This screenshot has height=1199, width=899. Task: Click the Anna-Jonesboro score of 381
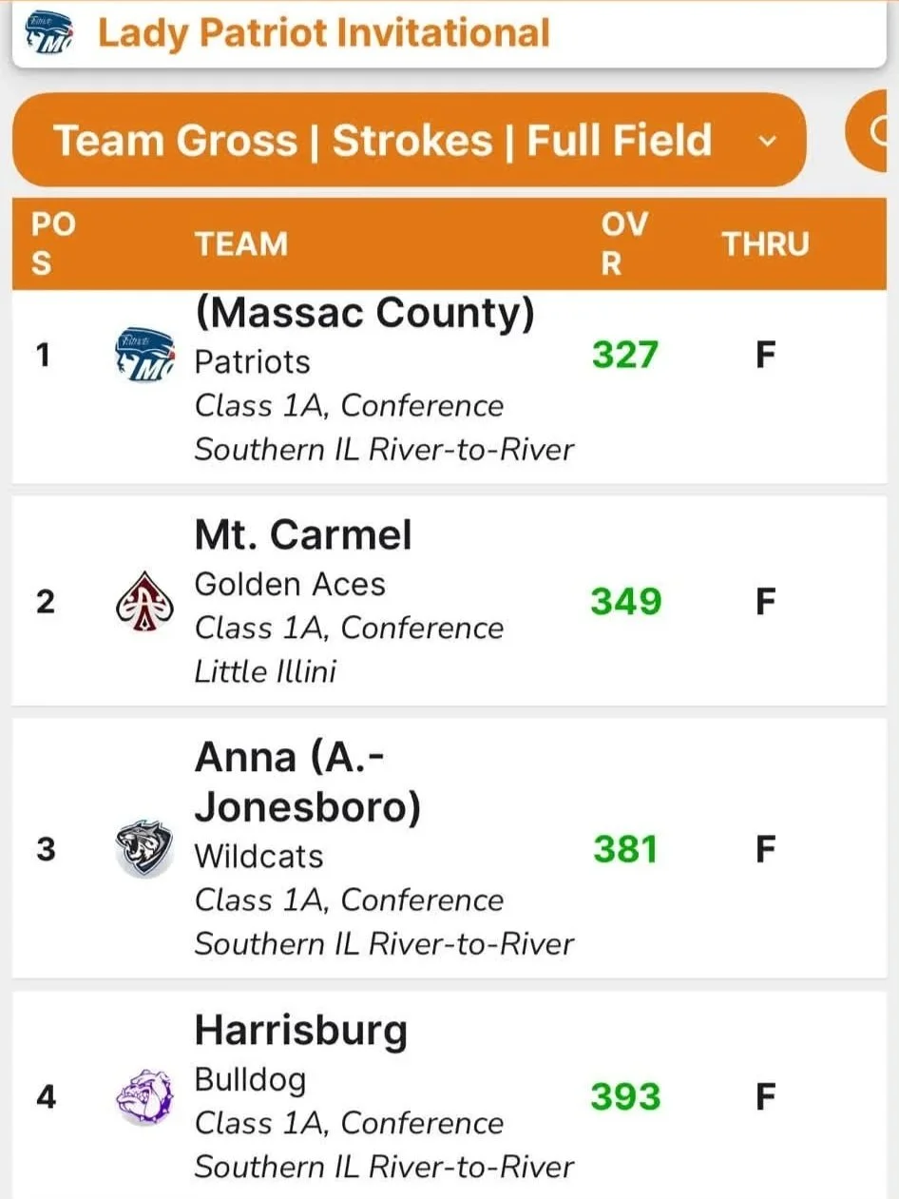(625, 848)
